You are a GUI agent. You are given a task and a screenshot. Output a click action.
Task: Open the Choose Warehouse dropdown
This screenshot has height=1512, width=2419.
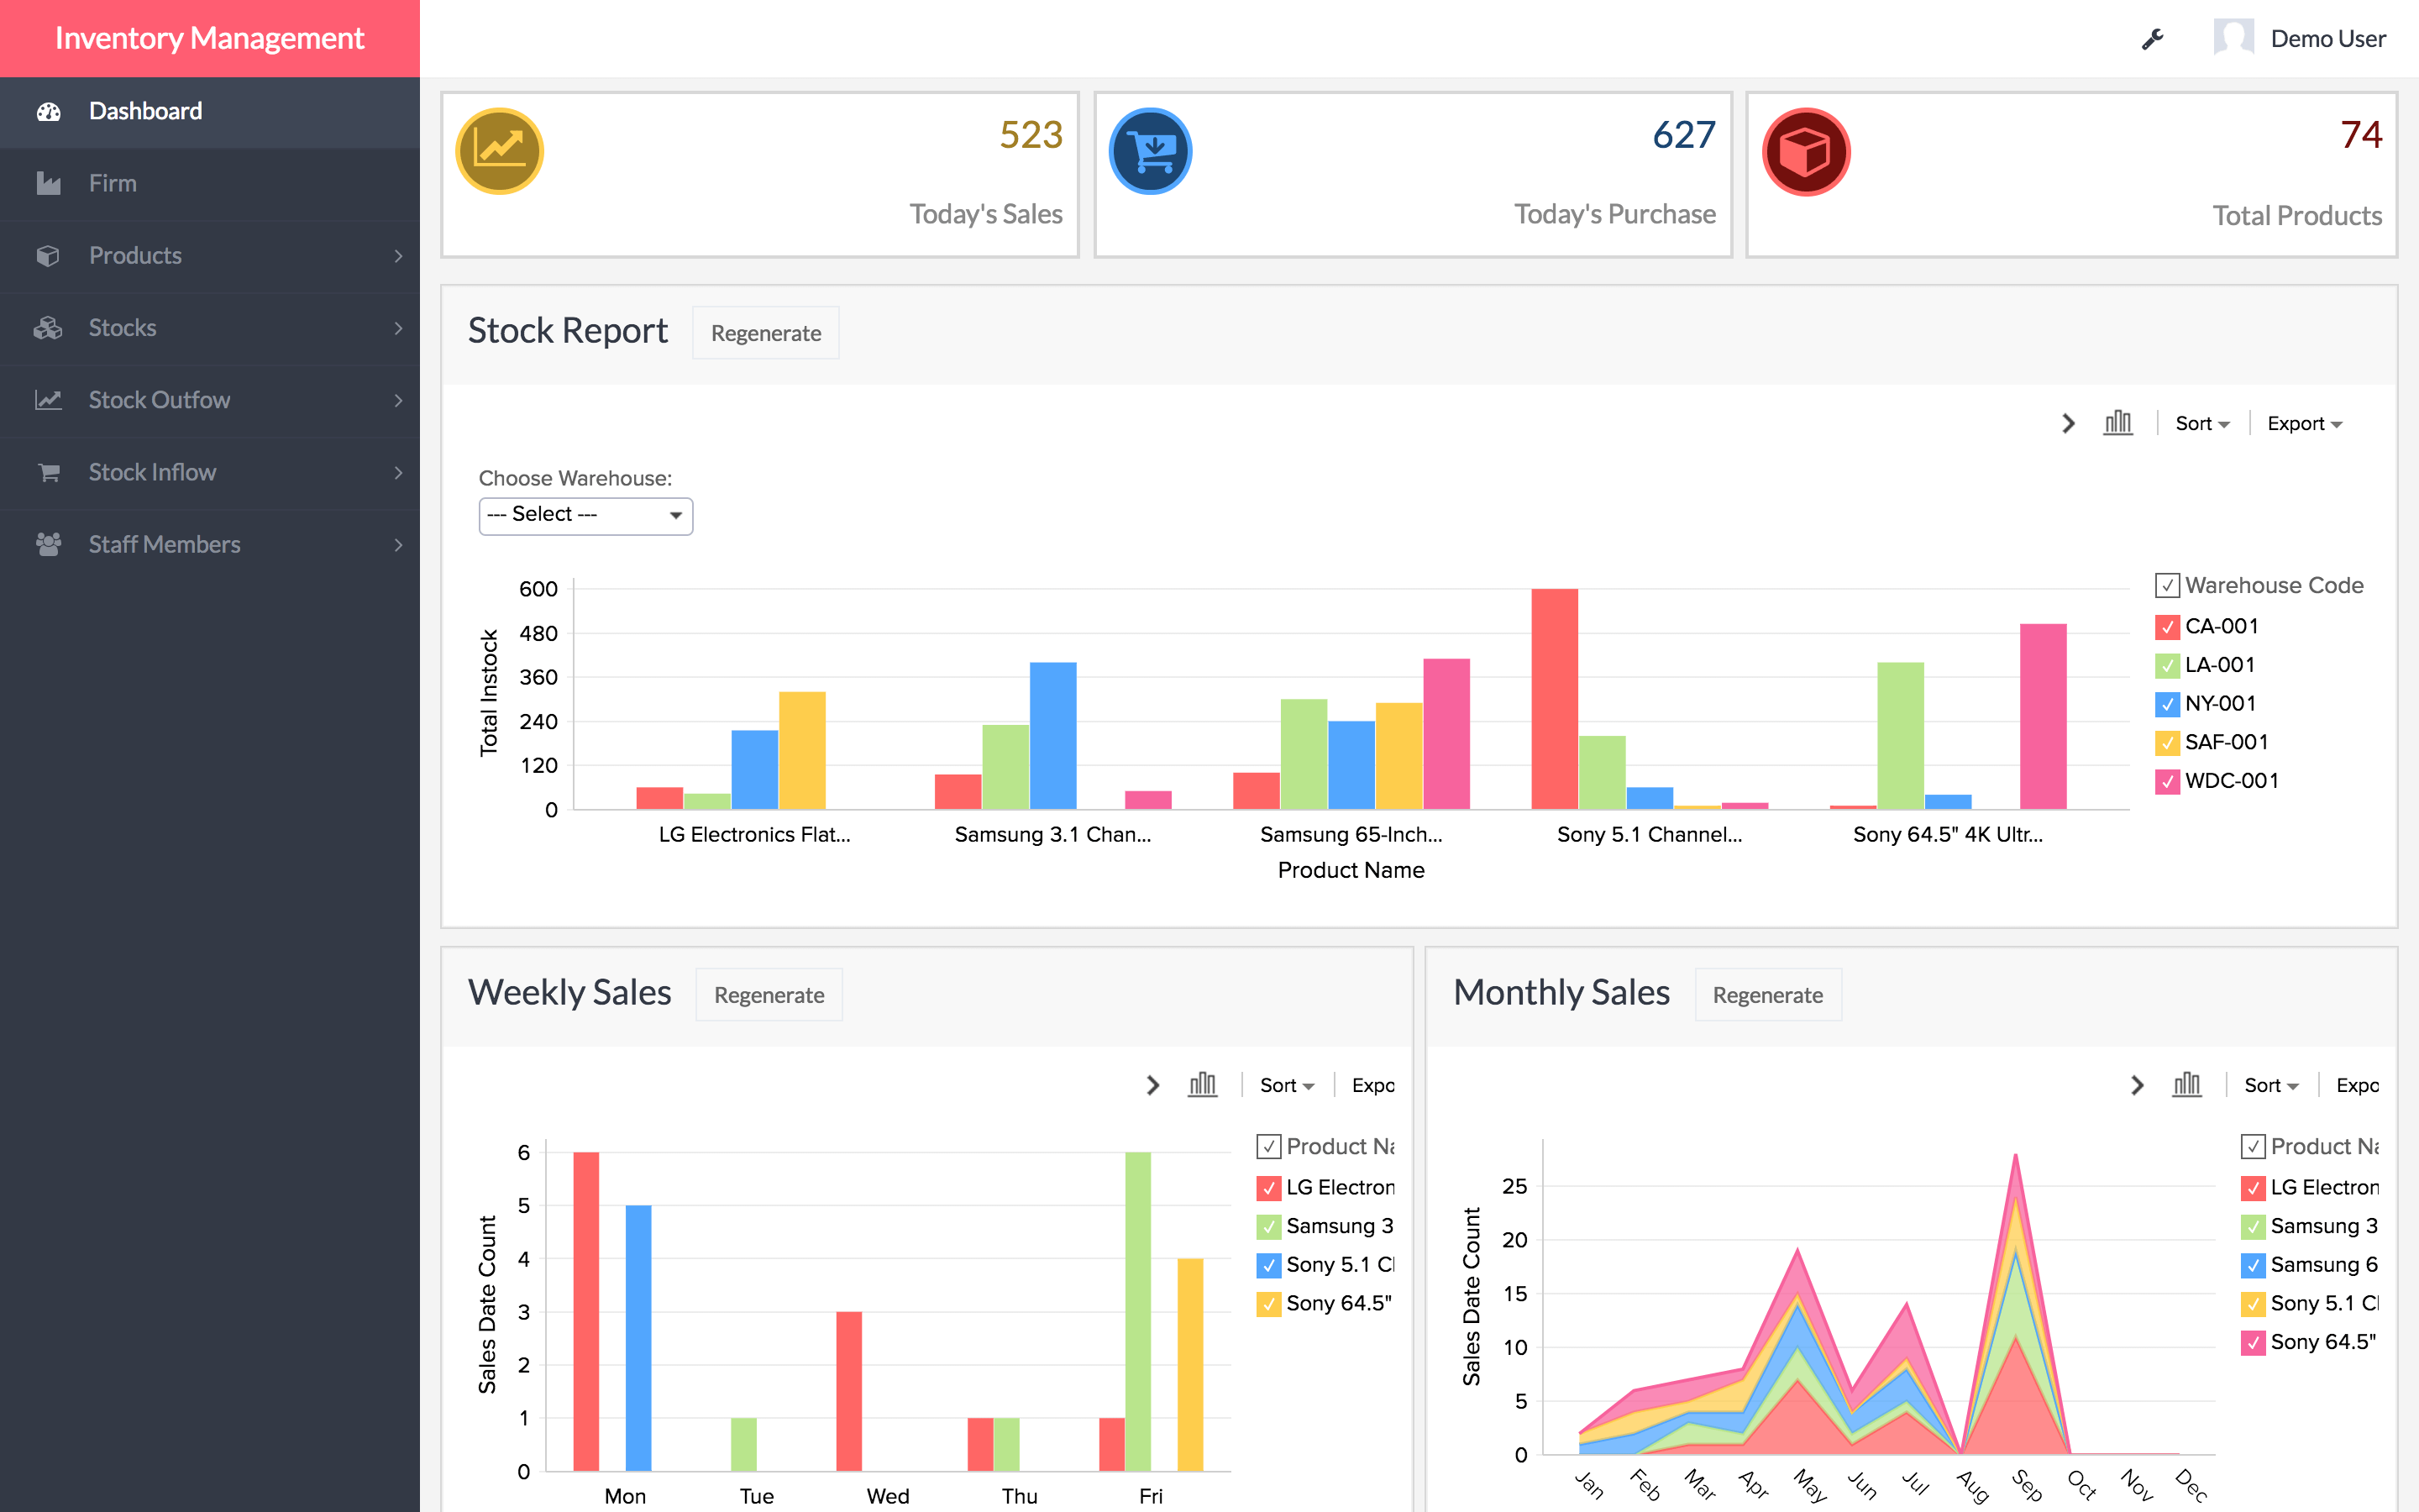coord(582,512)
